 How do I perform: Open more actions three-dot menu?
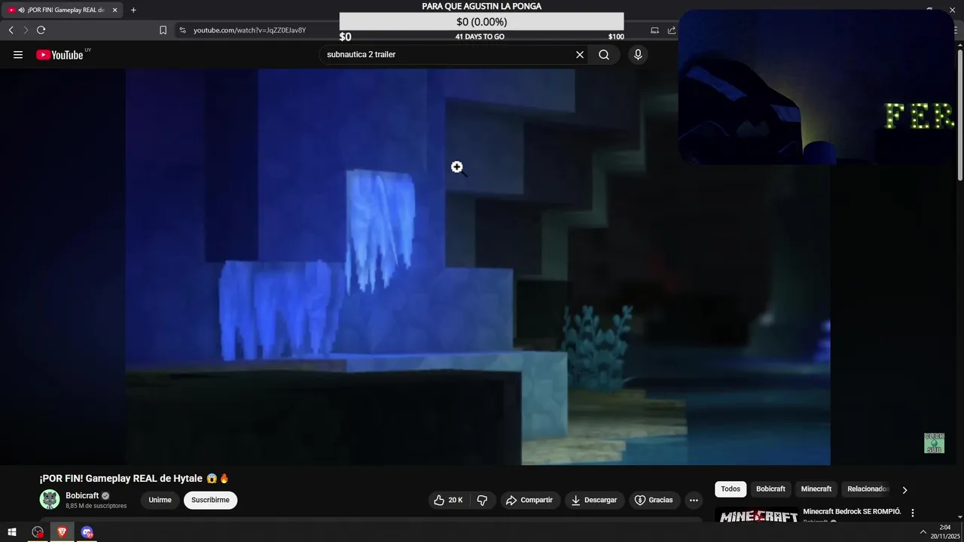coord(694,500)
